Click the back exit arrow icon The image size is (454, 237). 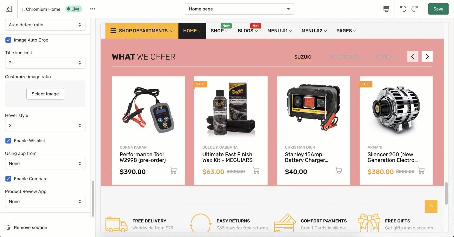coord(9,9)
